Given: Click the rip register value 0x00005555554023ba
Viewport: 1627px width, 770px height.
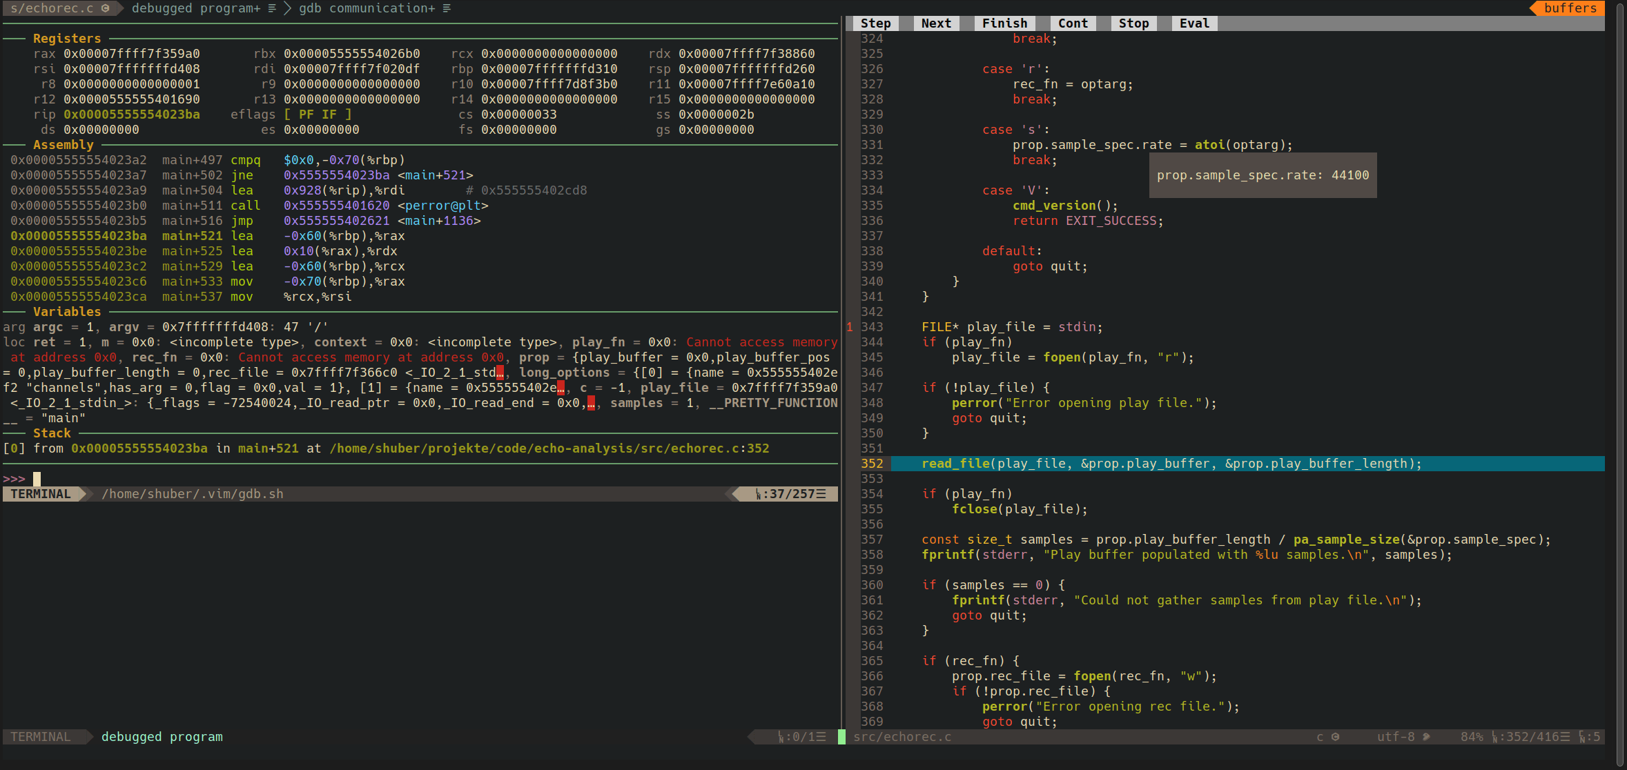Looking at the screenshot, I should (x=132, y=115).
